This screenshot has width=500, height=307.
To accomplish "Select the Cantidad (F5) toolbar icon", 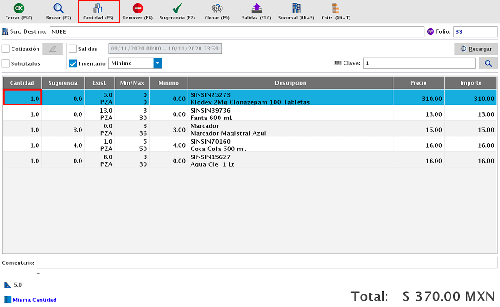I will pyautogui.click(x=98, y=8).
